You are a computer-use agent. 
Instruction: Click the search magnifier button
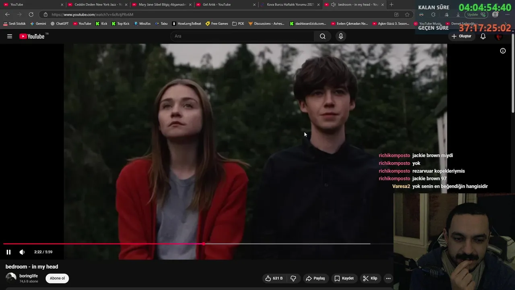click(x=323, y=36)
